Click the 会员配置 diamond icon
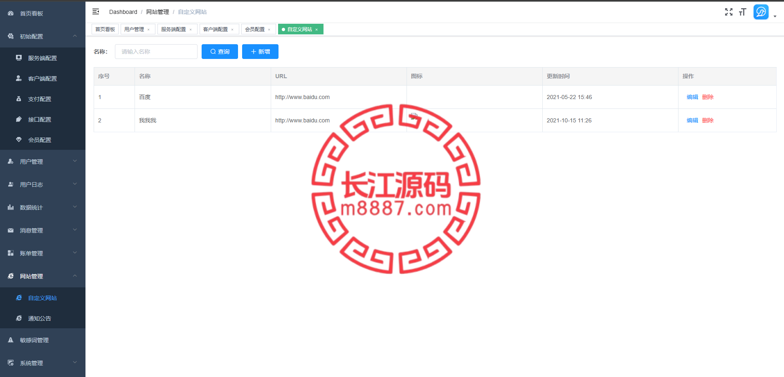The height and width of the screenshot is (377, 784). 19,140
